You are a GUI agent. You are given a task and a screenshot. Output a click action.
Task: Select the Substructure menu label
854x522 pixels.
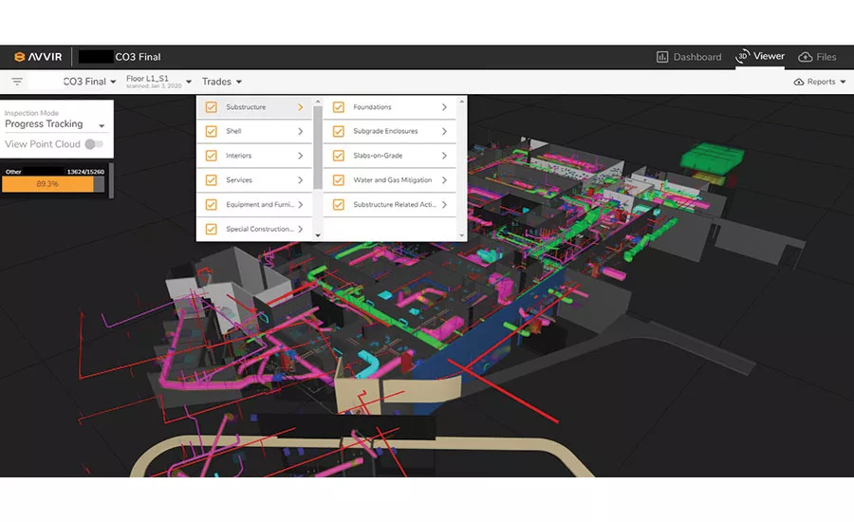246,107
